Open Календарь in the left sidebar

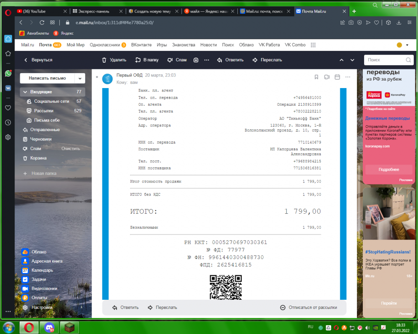coord(38,270)
